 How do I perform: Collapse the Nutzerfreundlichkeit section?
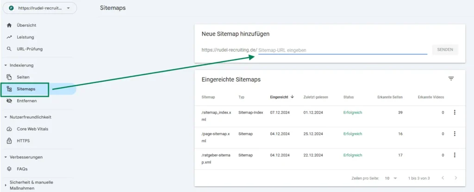pyautogui.click(x=6, y=117)
